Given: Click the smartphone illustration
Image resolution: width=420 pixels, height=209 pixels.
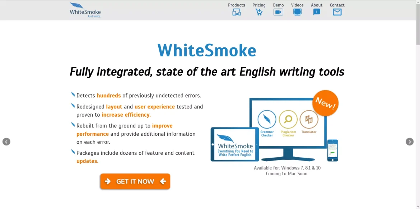Looking at the screenshot, I should click(332, 150).
